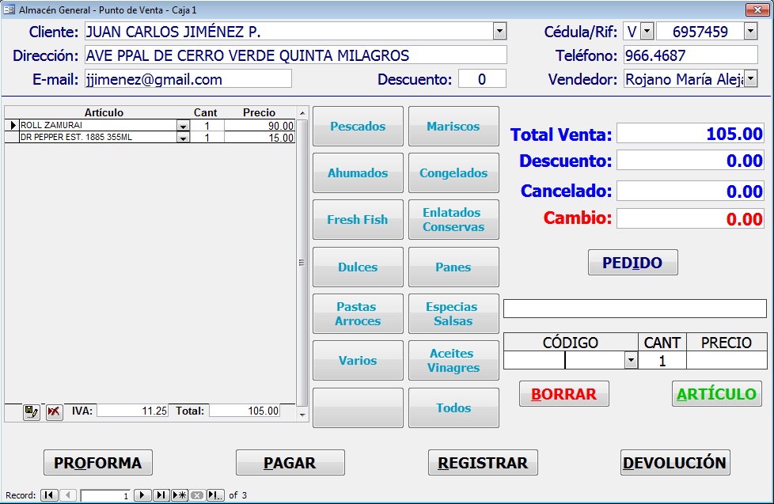
Task: Click the cancel record navigation button
Action: pyautogui.click(x=197, y=495)
